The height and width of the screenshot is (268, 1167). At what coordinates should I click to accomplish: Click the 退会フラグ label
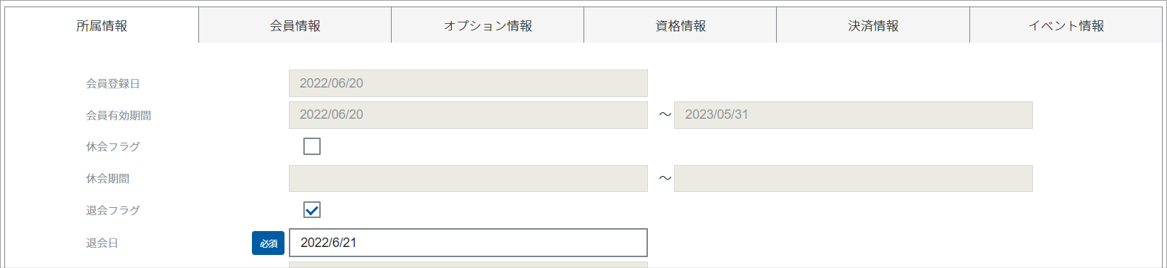pyautogui.click(x=113, y=210)
